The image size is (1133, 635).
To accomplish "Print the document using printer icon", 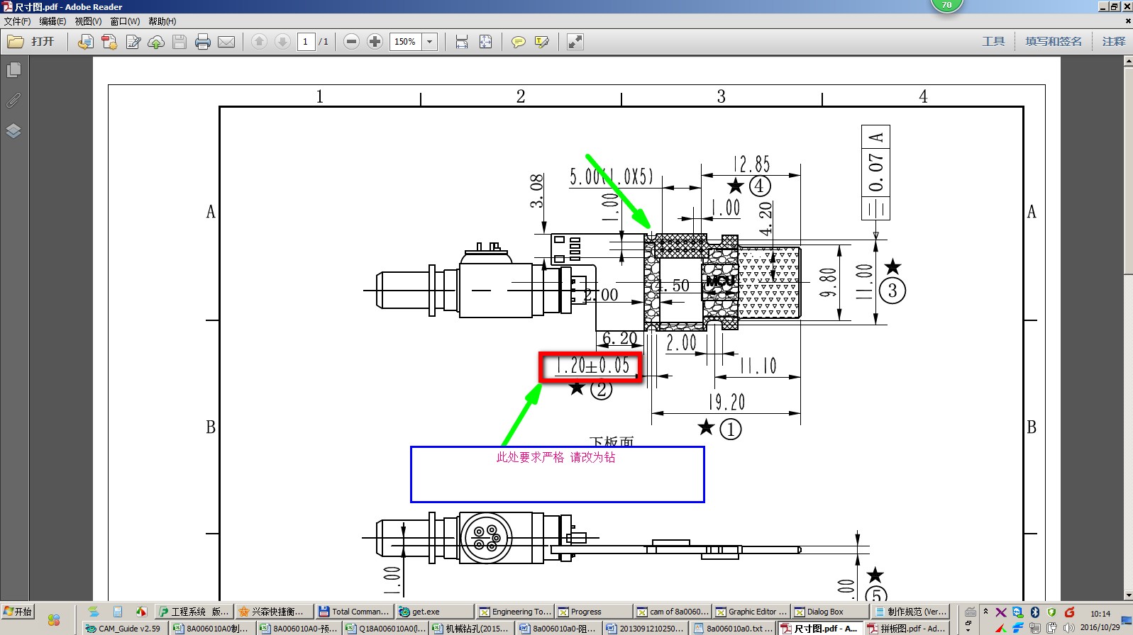I will tap(203, 42).
